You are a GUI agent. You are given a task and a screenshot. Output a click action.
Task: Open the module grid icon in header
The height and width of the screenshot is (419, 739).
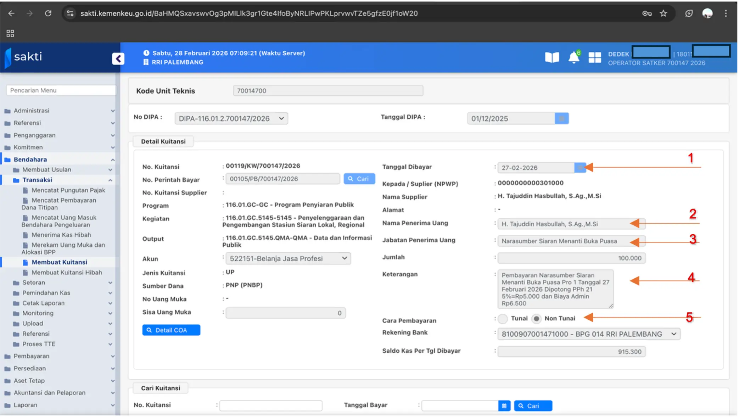tap(594, 57)
